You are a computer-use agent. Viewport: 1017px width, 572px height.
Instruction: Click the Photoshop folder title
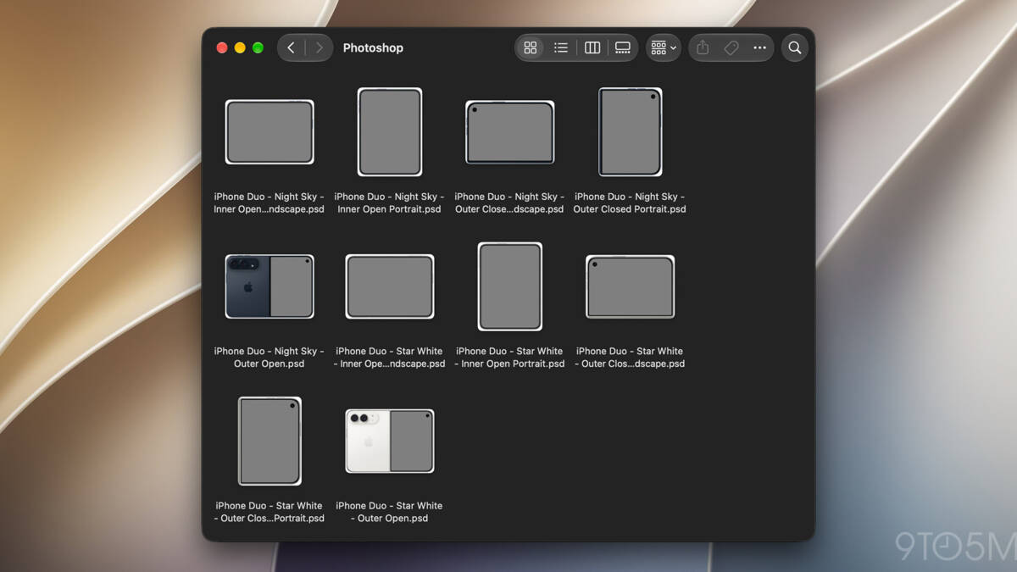[373, 48]
